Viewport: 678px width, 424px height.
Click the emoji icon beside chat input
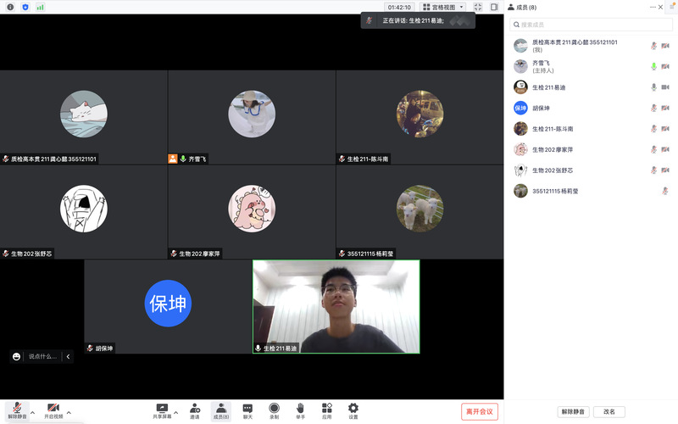pyautogui.click(x=16, y=356)
